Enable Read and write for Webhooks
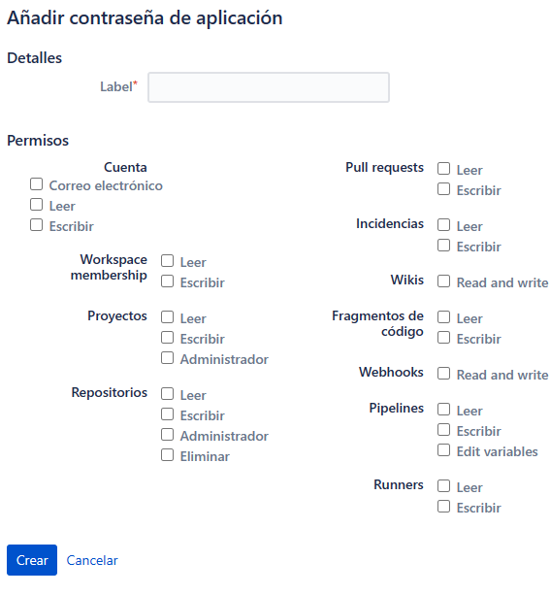Image resolution: width=550 pixels, height=595 pixels. (444, 374)
